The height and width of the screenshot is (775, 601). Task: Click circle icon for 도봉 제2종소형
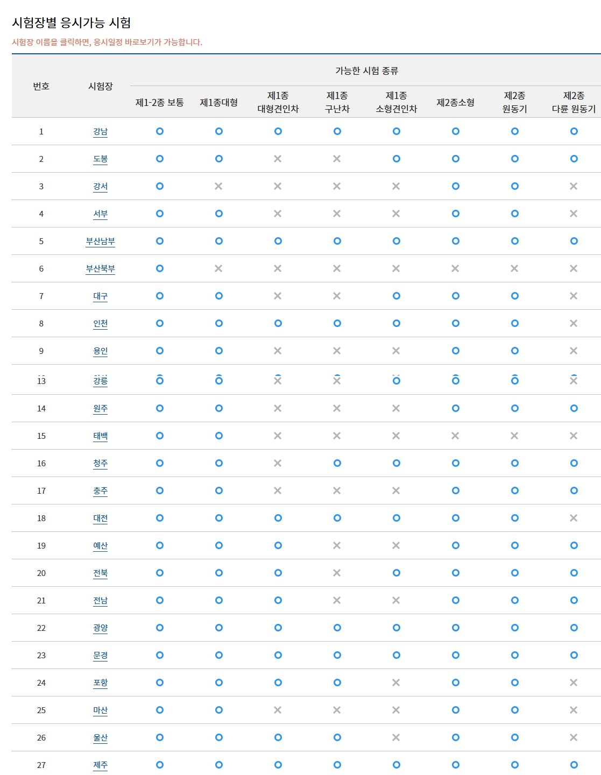pyautogui.click(x=456, y=159)
